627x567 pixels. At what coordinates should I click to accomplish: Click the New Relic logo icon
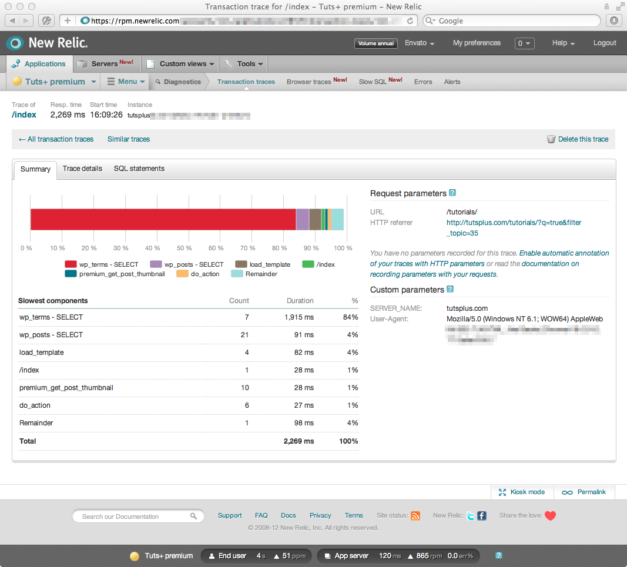pyautogui.click(x=15, y=43)
